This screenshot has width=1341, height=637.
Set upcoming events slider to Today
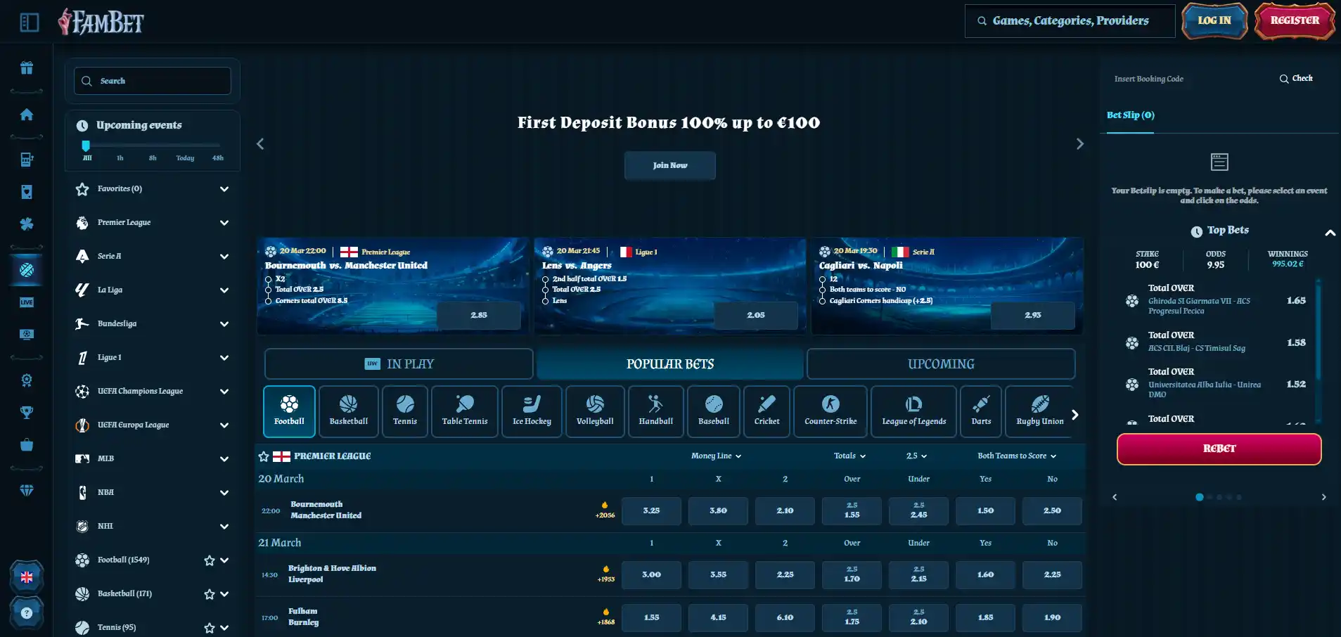coord(185,158)
